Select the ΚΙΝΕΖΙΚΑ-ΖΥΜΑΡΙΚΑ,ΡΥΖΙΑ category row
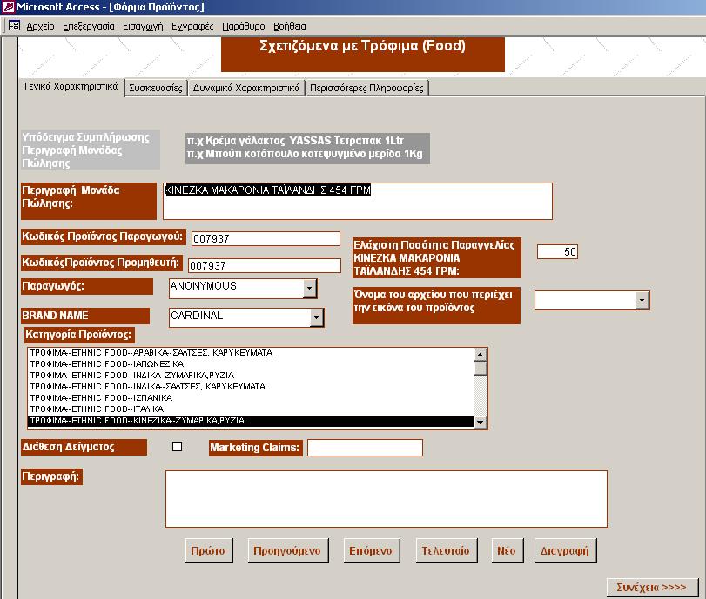The image size is (706, 599). tap(251, 421)
